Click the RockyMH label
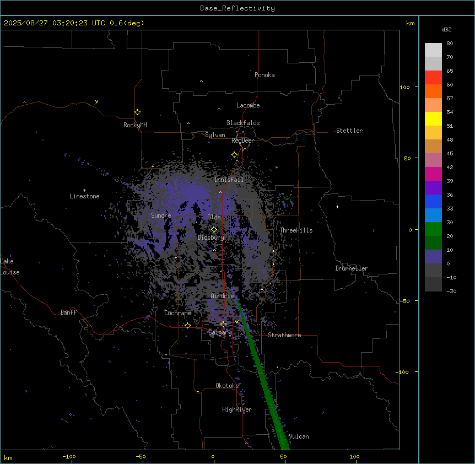 tap(135, 125)
